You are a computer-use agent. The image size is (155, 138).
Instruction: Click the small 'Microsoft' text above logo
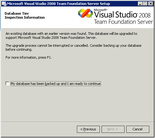100,10
